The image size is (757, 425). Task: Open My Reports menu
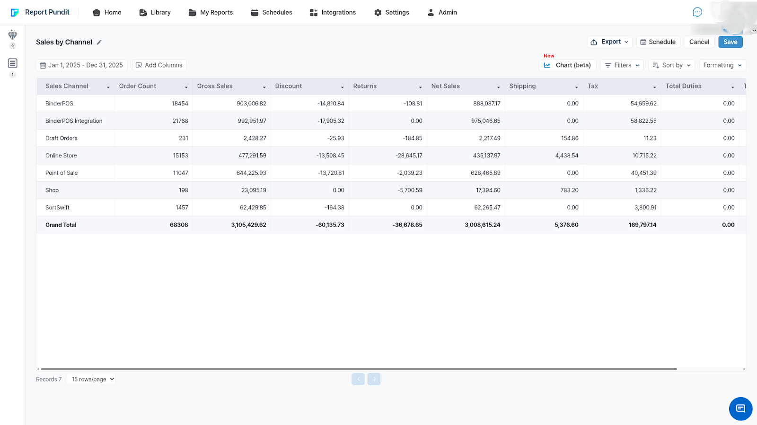[211, 12]
